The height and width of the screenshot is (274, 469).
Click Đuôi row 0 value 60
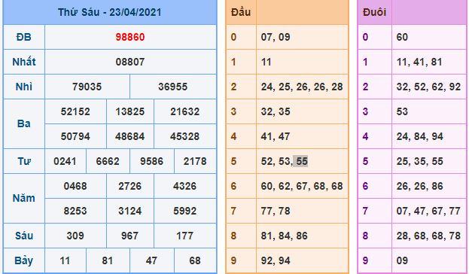[x=402, y=37]
